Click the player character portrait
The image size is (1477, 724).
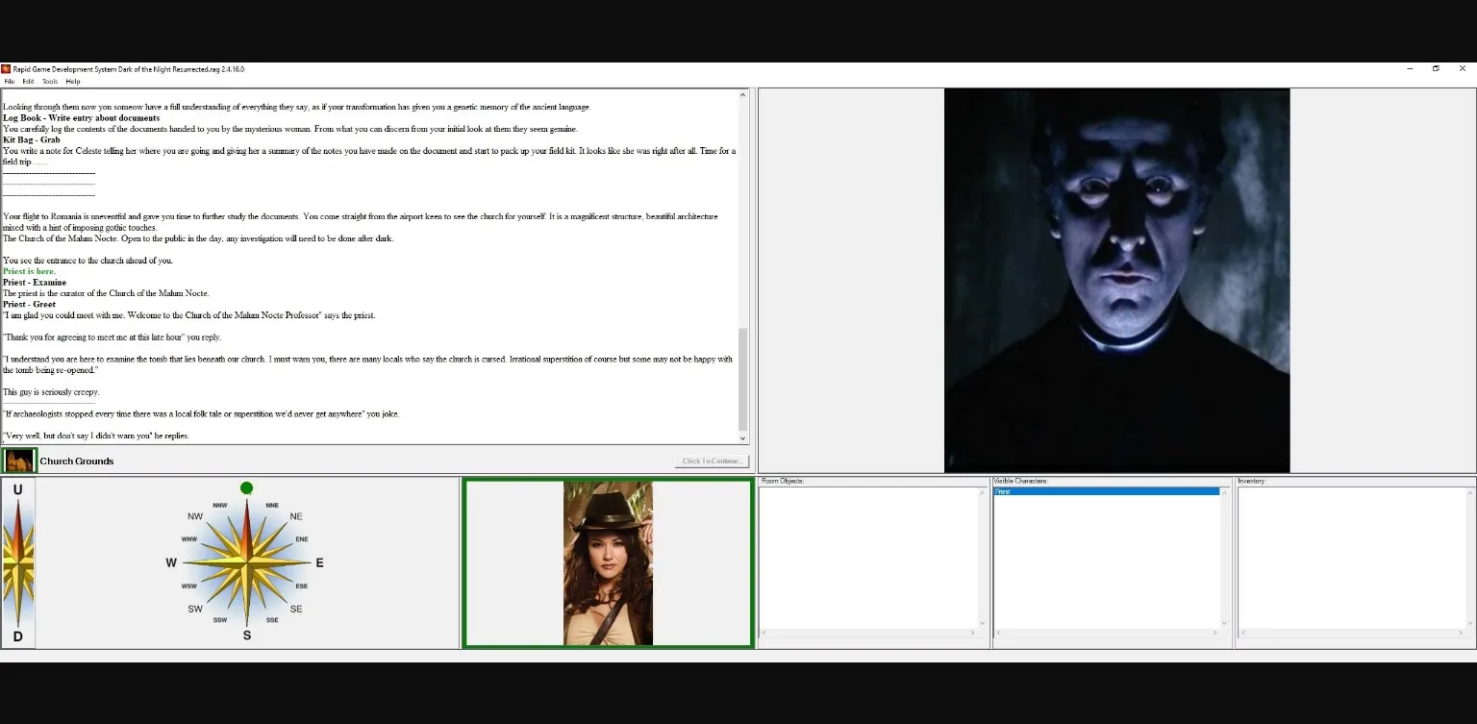click(608, 563)
